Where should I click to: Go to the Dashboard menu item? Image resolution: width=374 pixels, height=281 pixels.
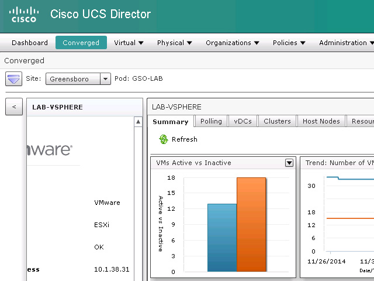(x=30, y=43)
